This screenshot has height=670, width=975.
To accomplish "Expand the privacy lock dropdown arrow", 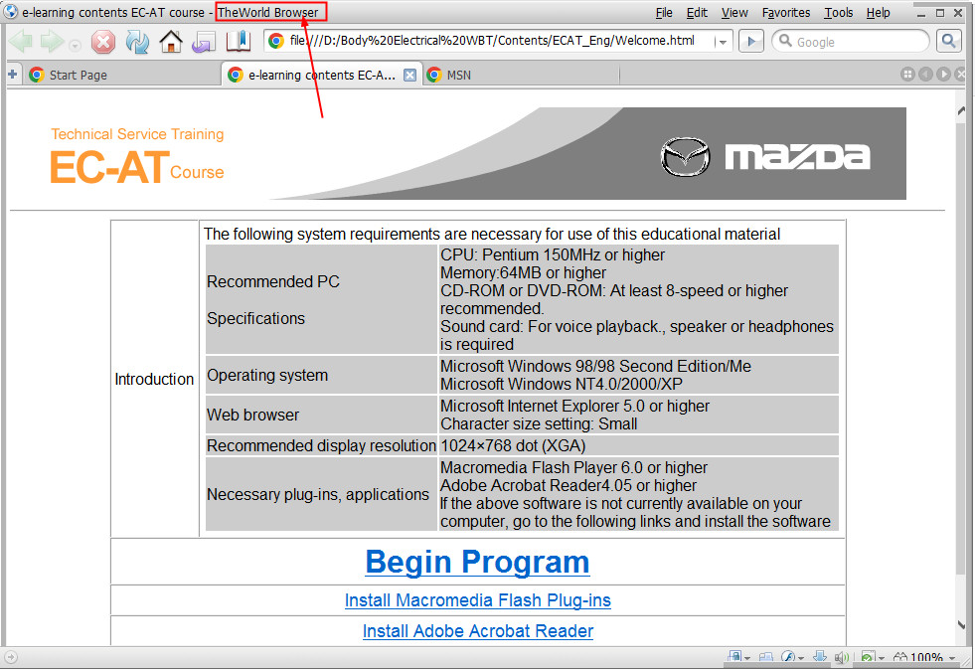I will (747, 658).
